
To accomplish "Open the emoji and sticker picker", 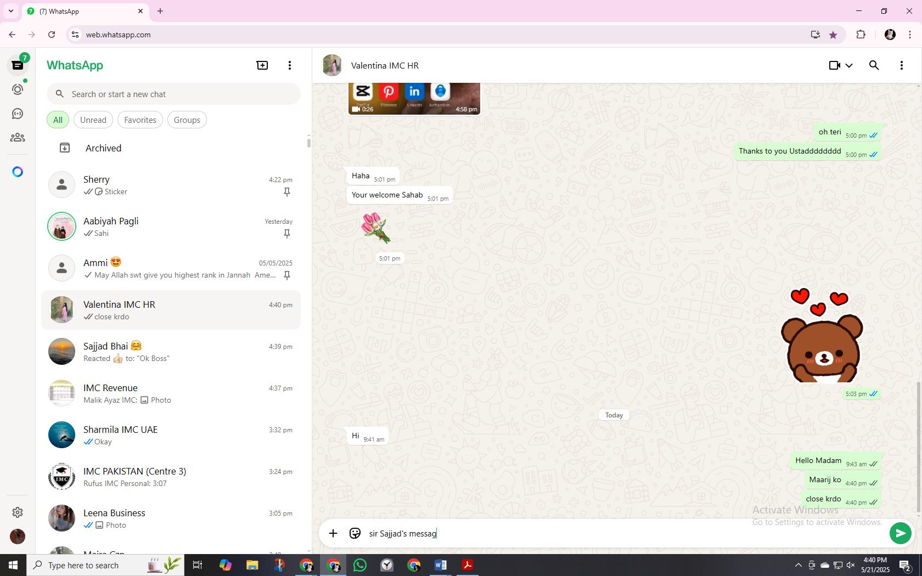I will tap(355, 533).
